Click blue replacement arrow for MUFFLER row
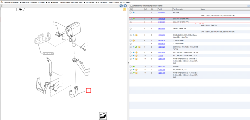 tap(133, 12)
